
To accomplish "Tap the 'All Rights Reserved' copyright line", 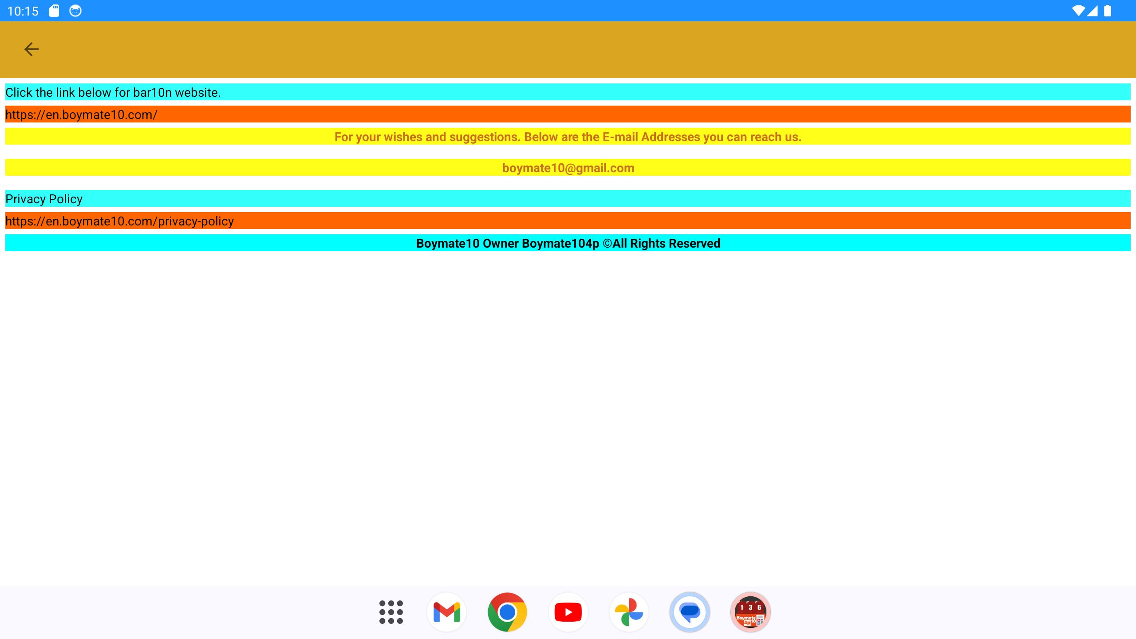I will click(568, 243).
